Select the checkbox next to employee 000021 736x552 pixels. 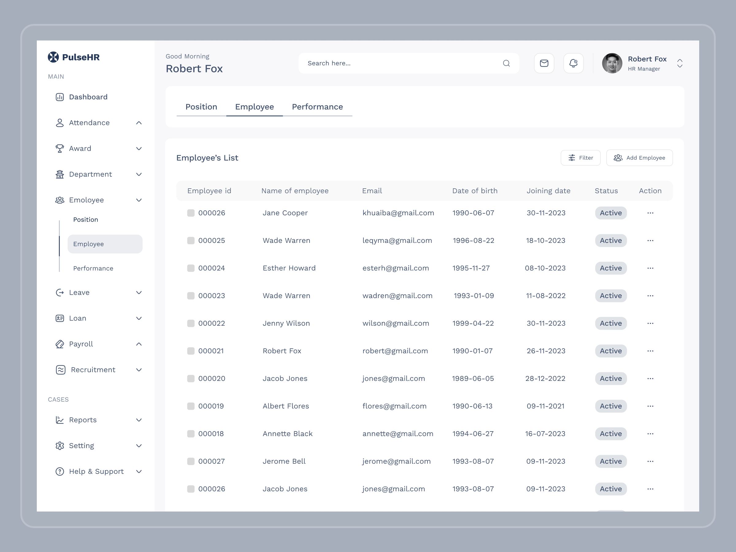(191, 351)
